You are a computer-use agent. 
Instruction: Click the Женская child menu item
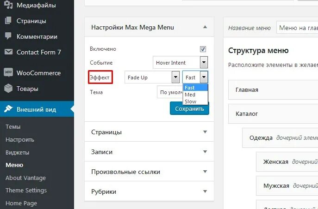coord(287,161)
